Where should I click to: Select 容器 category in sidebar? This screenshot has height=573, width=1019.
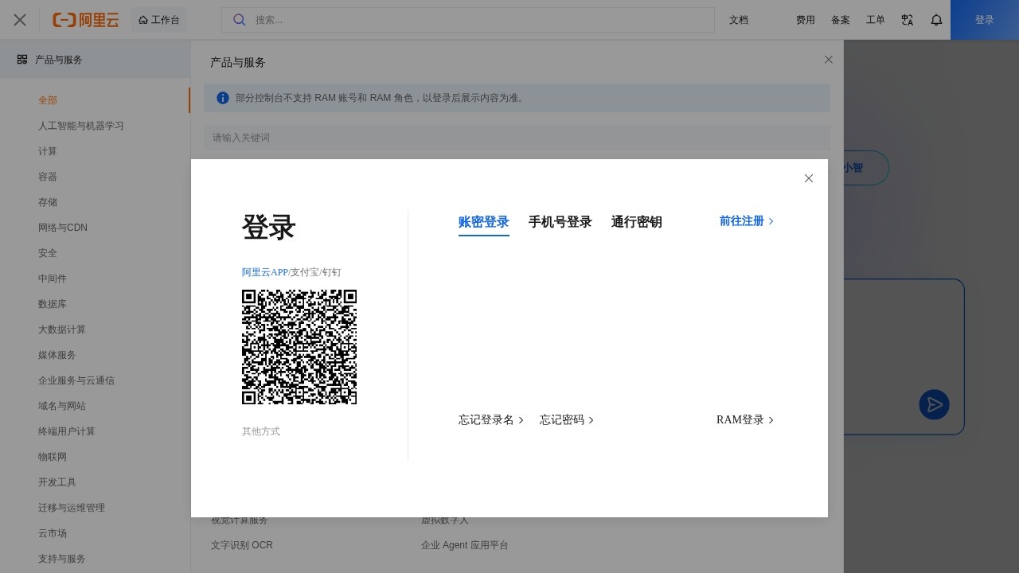point(48,177)
